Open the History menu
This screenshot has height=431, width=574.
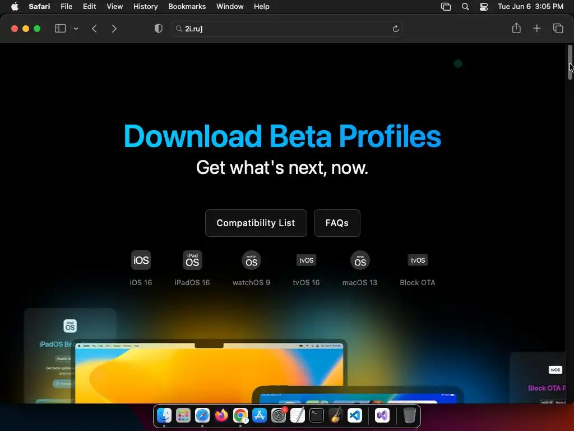[145, 6]
